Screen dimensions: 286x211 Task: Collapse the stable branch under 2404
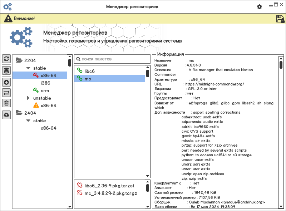click(x=28, y=121)
